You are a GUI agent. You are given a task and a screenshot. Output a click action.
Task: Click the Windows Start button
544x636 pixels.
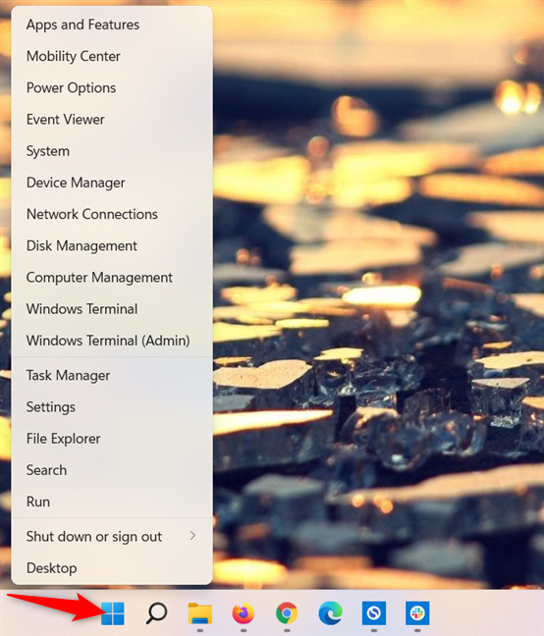pyautogui.click(x=112, y=612)
